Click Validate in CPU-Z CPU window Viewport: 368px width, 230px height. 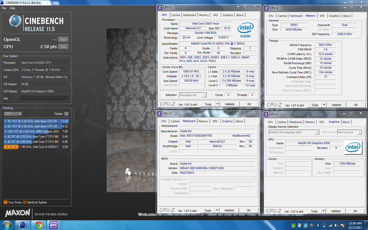pyautogui.click(x=230, y=104)
